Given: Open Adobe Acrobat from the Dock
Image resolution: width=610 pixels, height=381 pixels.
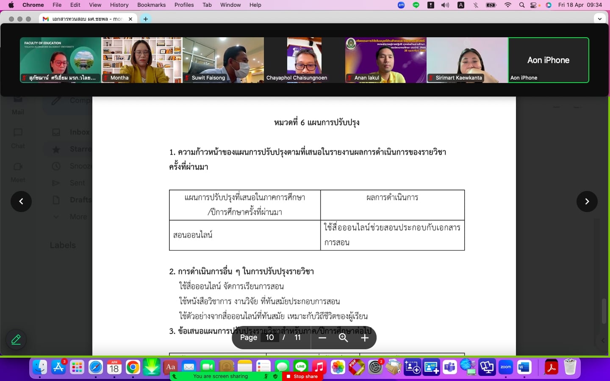Looking at the screenshot, I should coord(551,367).
